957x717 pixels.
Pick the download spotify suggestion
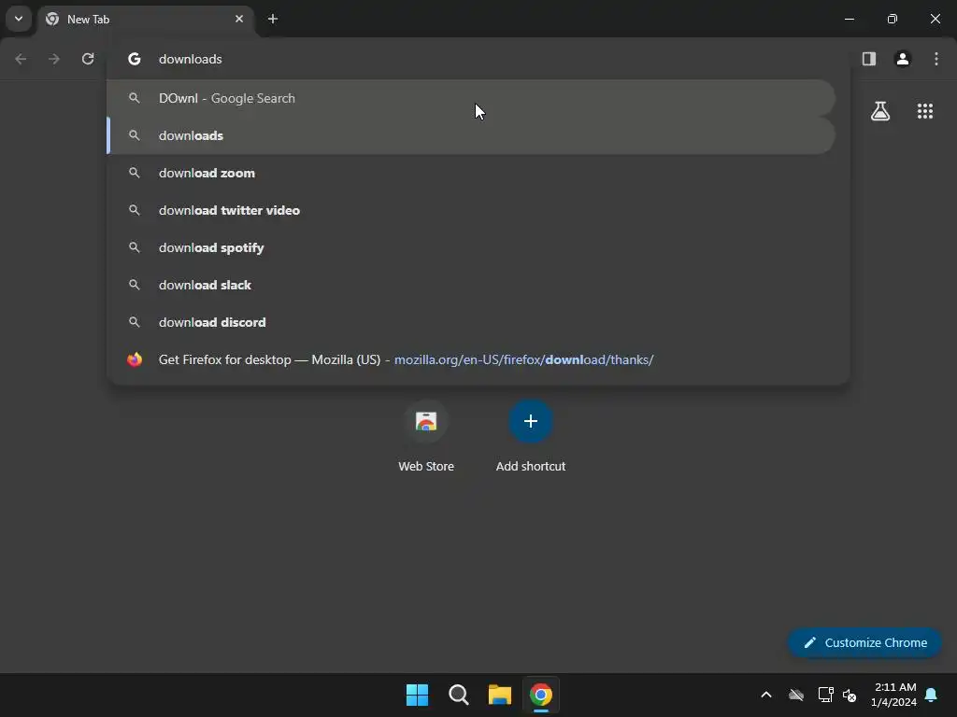click(x=471, y=247)
